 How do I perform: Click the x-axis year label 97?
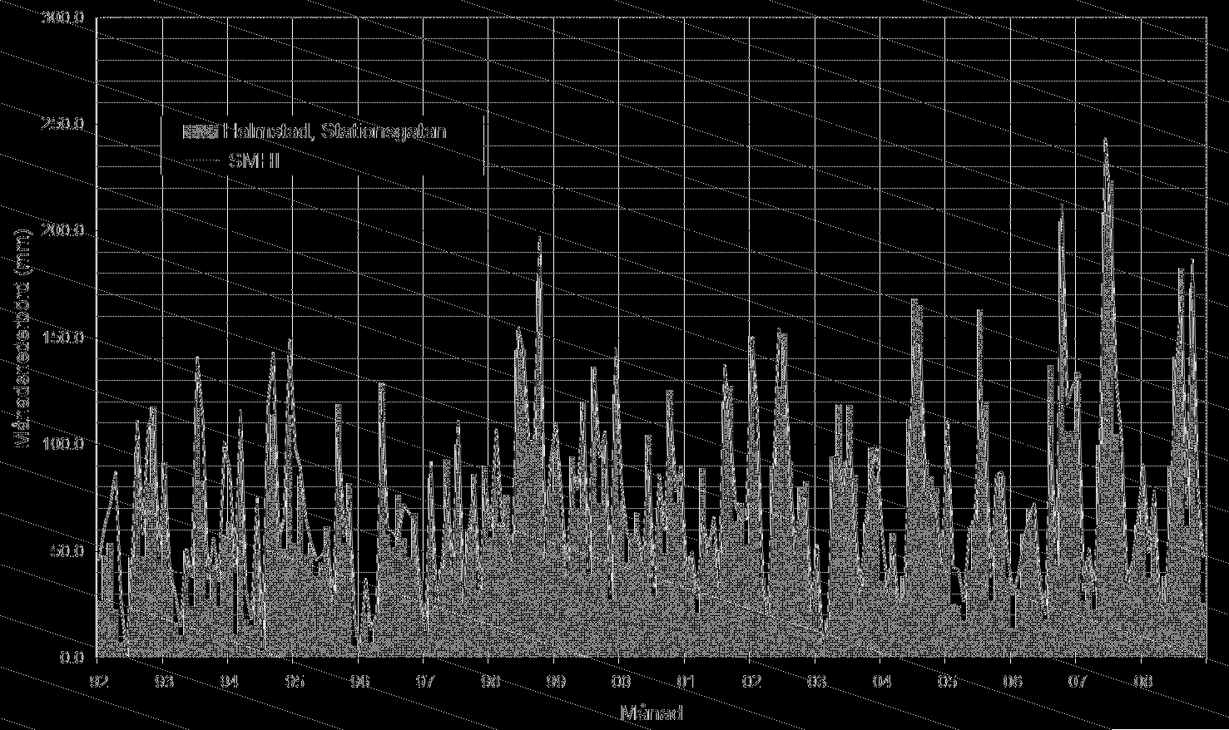pos(424,682)
